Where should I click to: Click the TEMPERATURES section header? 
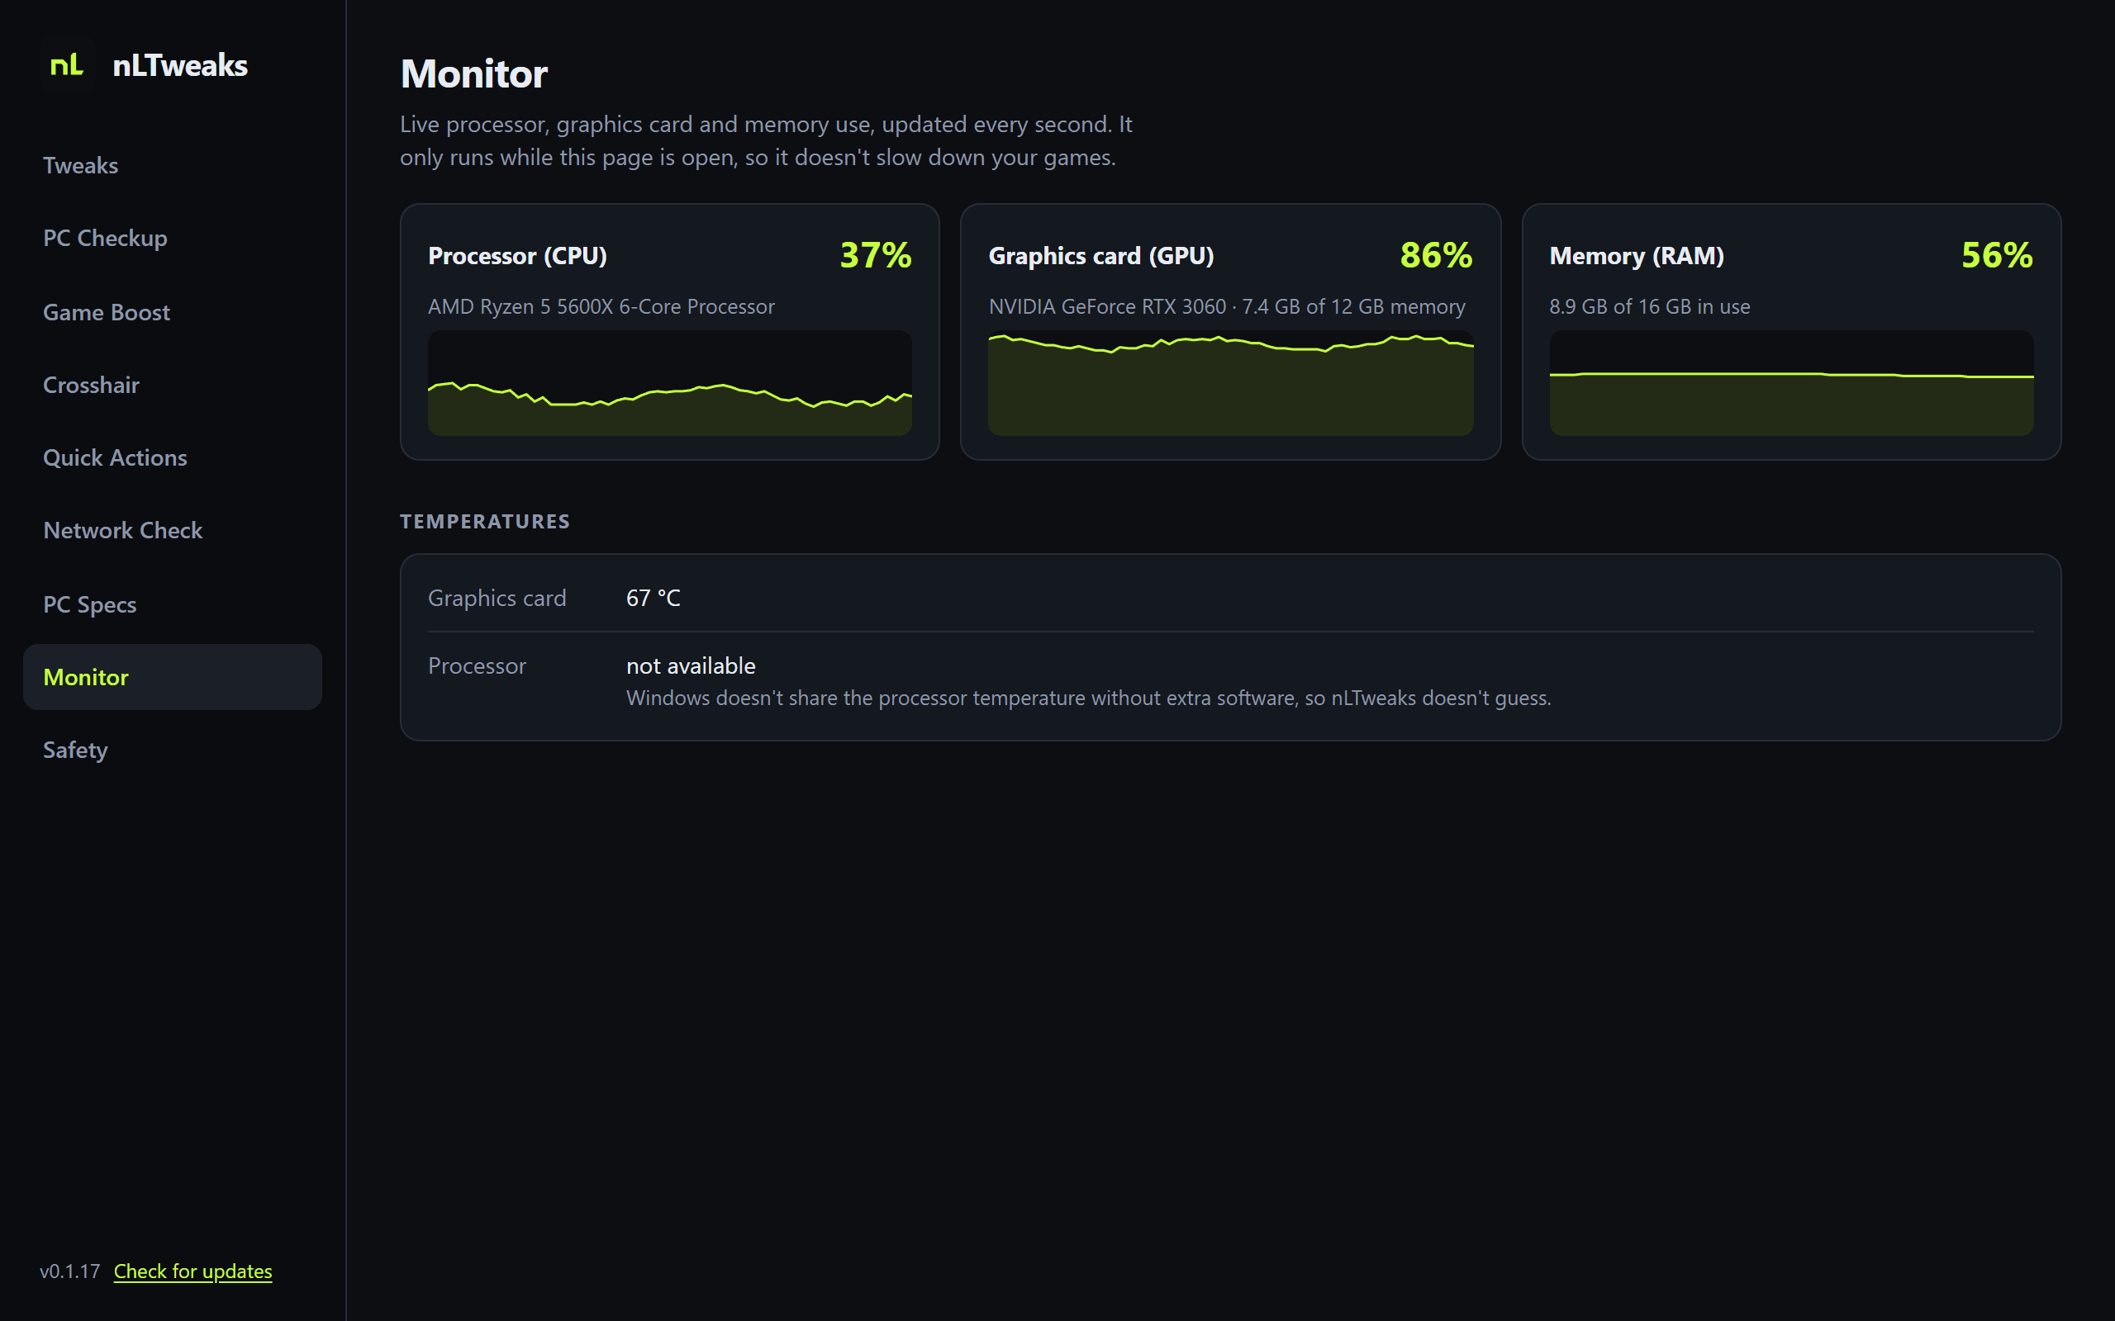pos(485,522)
